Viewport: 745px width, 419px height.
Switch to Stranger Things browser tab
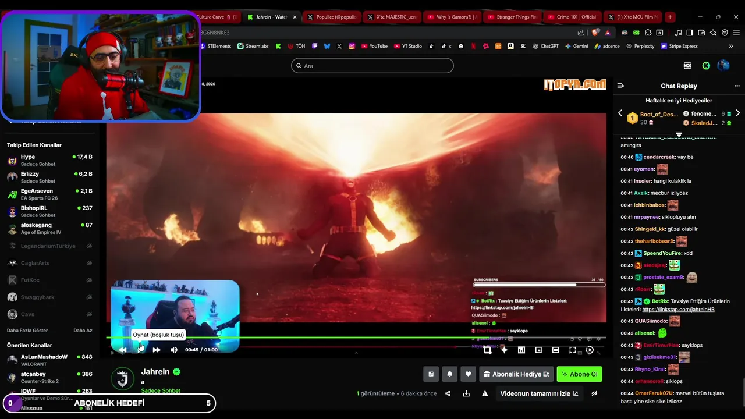click(512, 17)
